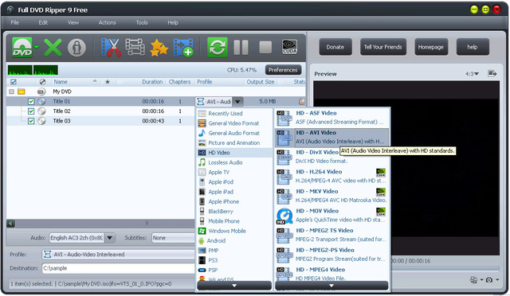
Task: Open the Audio track dropdown arrow
Action: [110, 238]
